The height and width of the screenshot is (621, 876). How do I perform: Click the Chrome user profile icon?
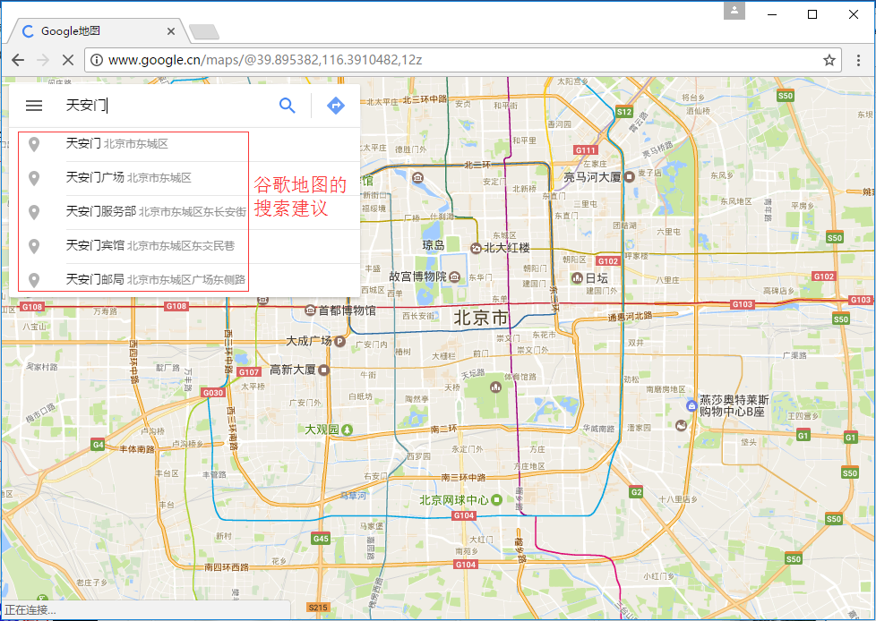tap(734, 11)
